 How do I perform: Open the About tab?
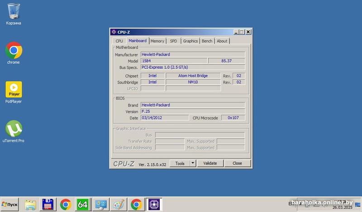pyautogui.click(x=222, y=41)
